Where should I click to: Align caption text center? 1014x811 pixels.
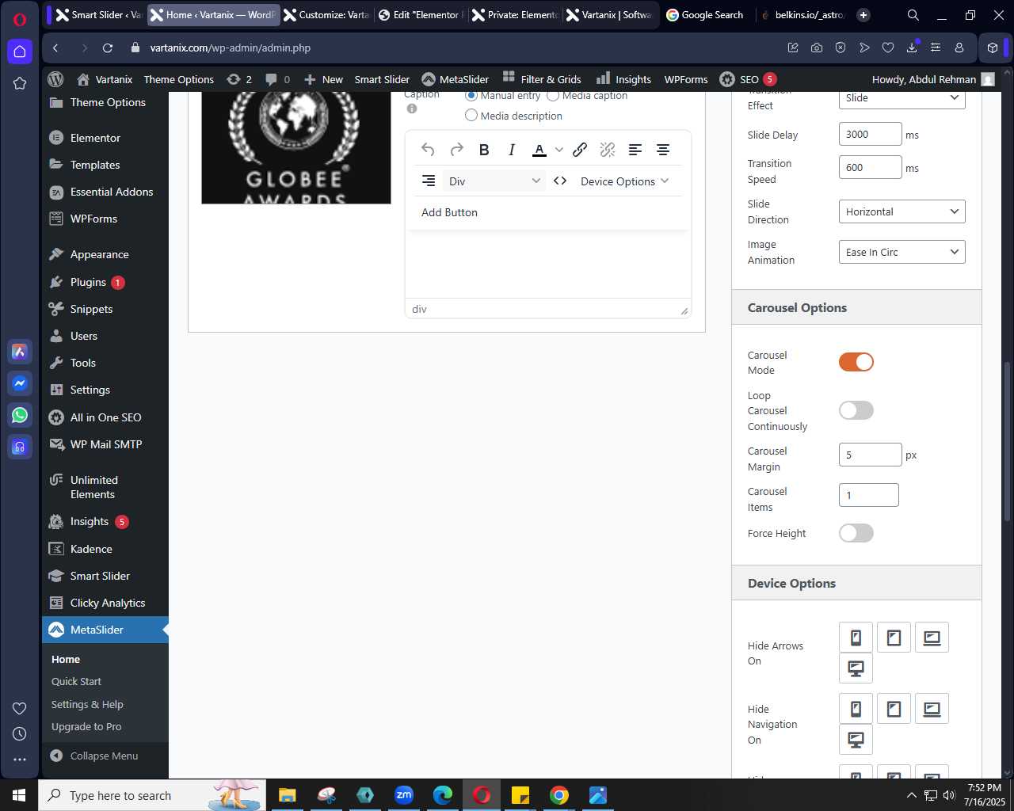coord(663,150)
